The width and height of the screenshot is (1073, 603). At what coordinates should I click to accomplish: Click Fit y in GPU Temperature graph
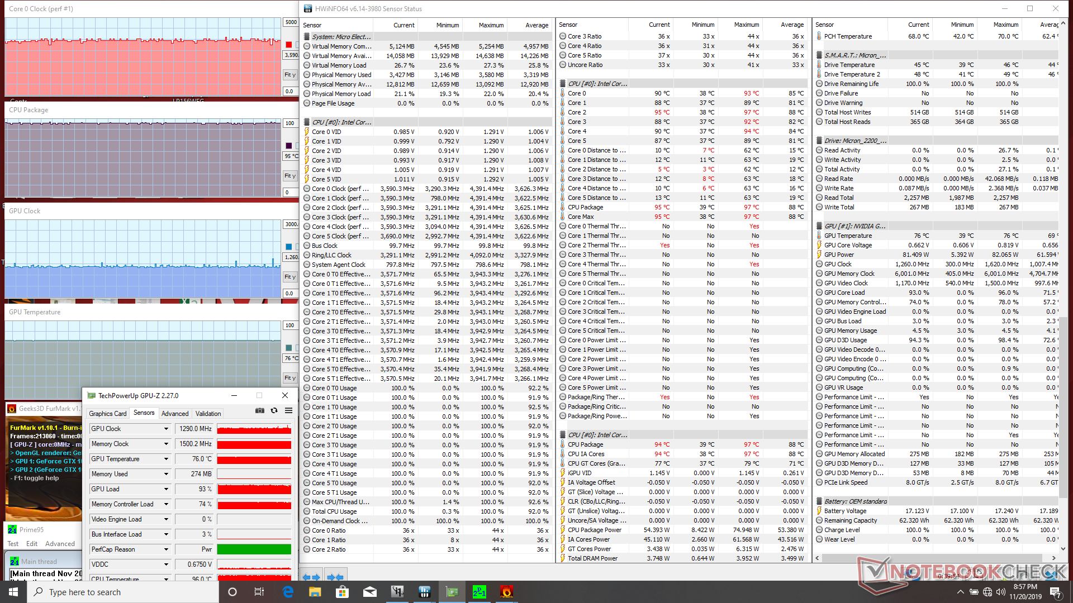pyautogui.click(x=290, y=378)
